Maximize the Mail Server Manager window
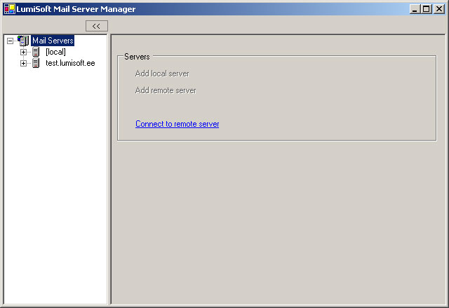This screenshot has width=449, height=308. point(426,9)
